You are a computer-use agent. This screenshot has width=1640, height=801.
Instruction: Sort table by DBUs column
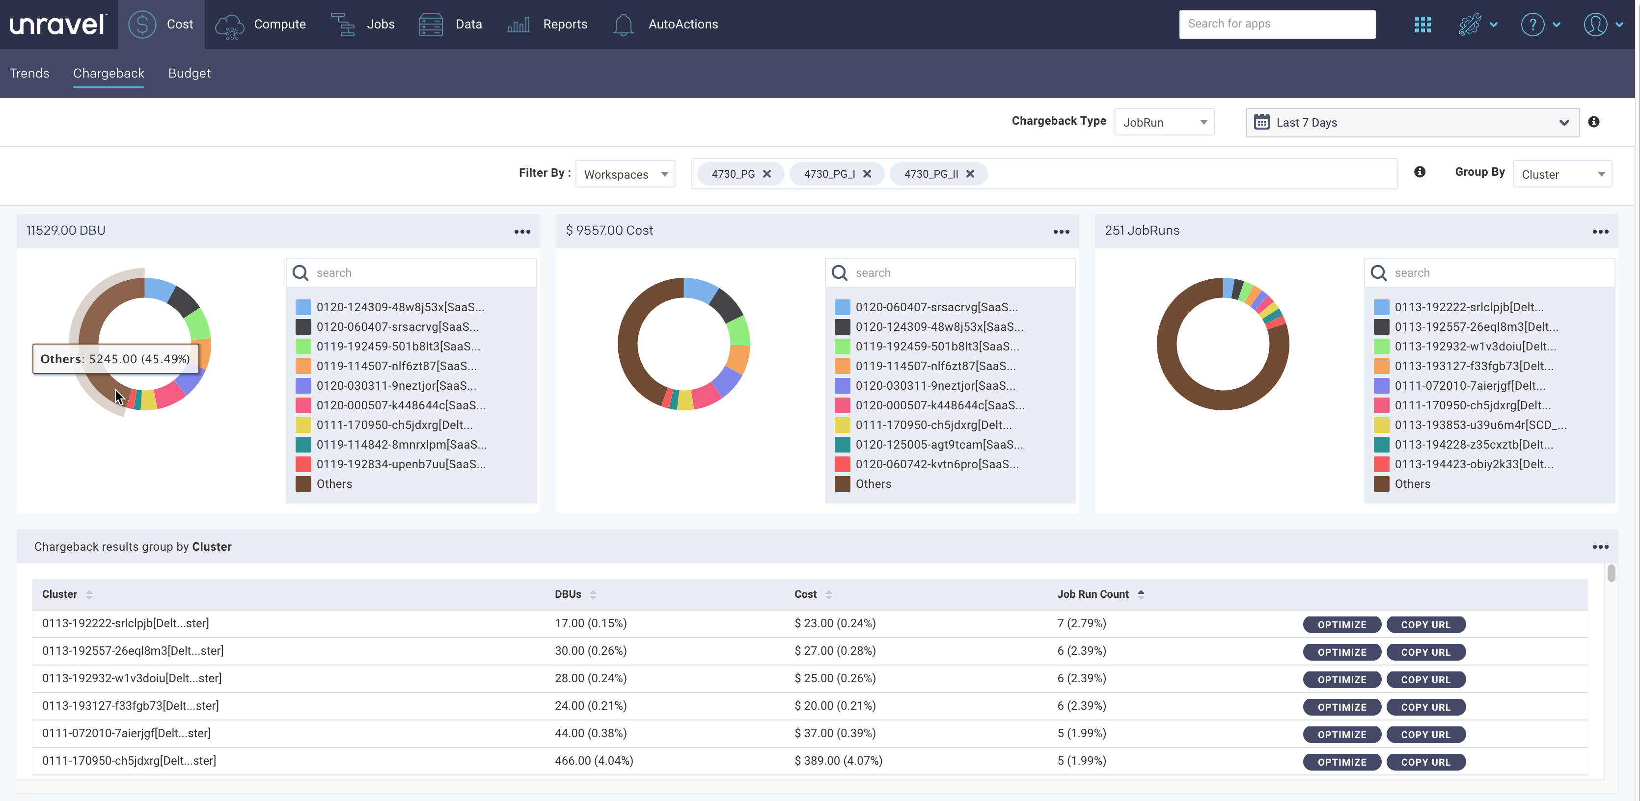pos(593,594)
